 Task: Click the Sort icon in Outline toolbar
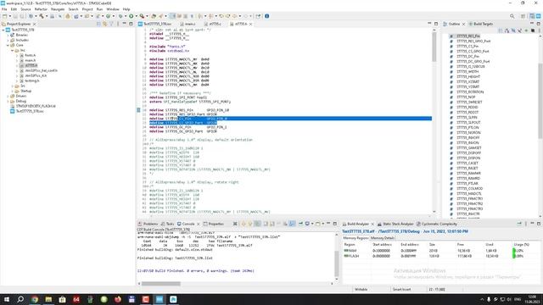tap(507, 30)
